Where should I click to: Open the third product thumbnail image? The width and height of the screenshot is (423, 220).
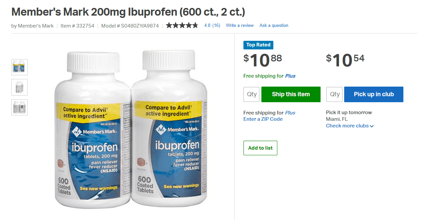coord(19,108)
